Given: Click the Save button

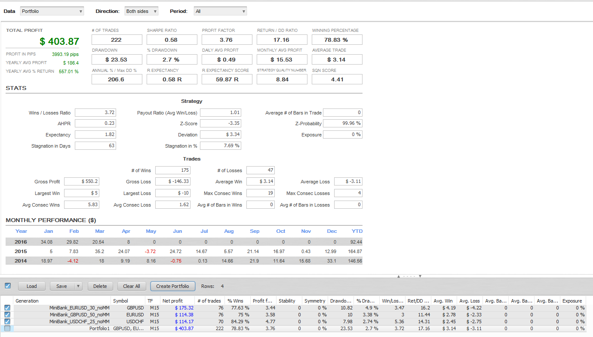Looking at the screenshot, I should coord(62,286).
